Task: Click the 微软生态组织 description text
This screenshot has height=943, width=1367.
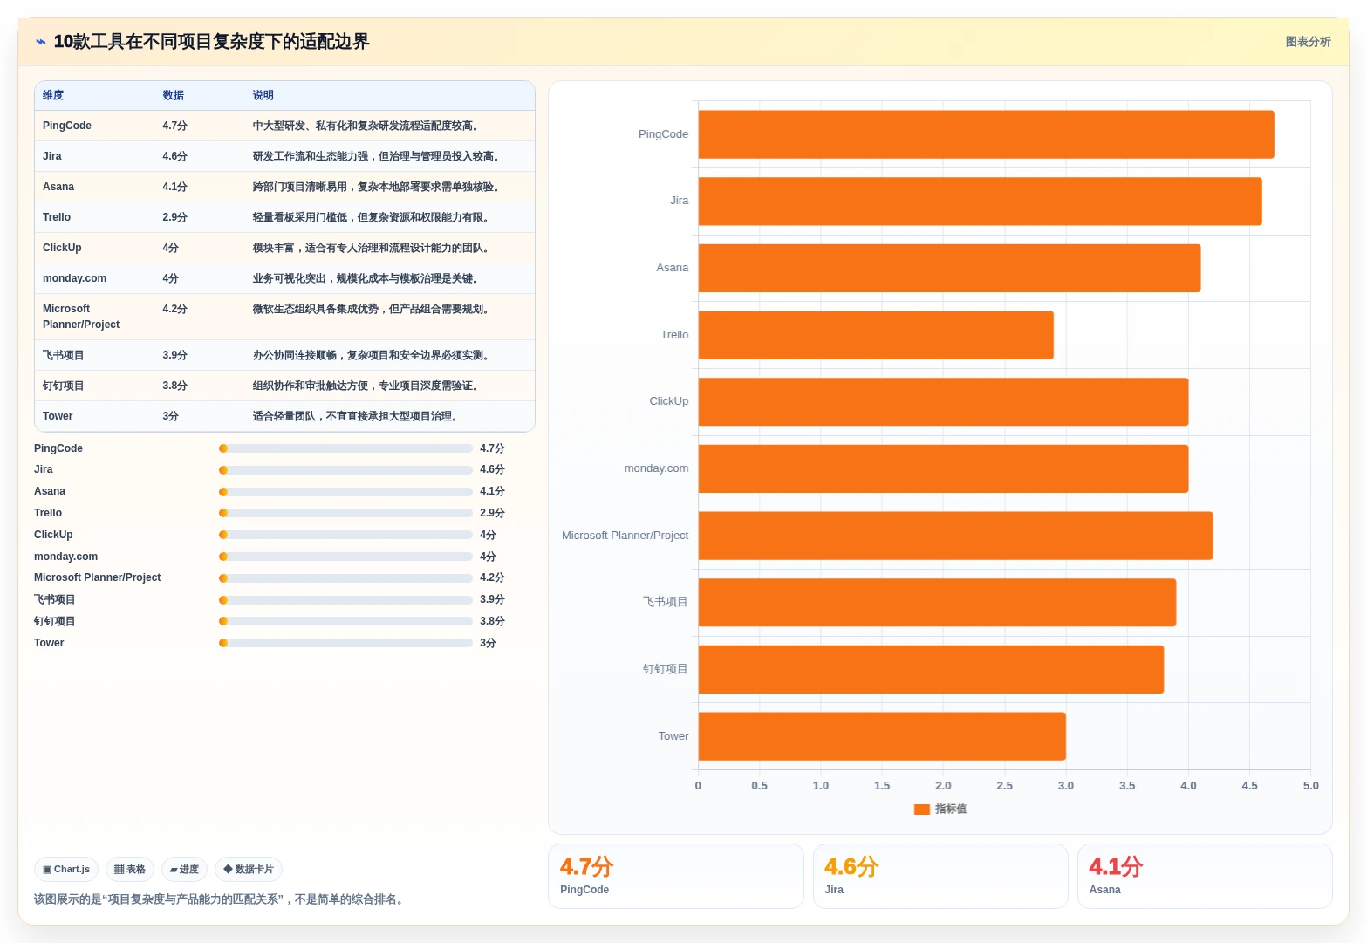Action: pyautogui.click(x=373, y=309)
